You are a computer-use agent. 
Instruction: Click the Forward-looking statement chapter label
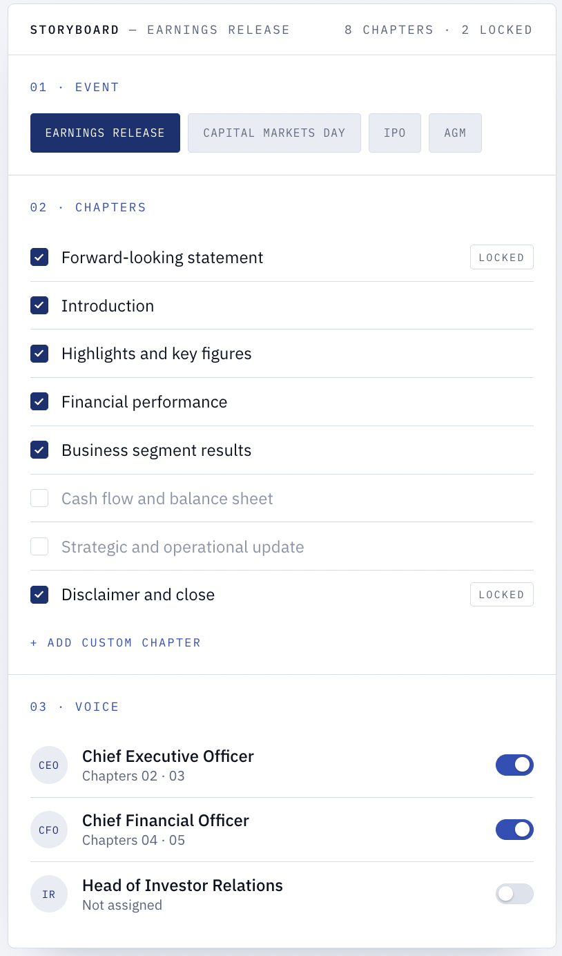(162, 258)
